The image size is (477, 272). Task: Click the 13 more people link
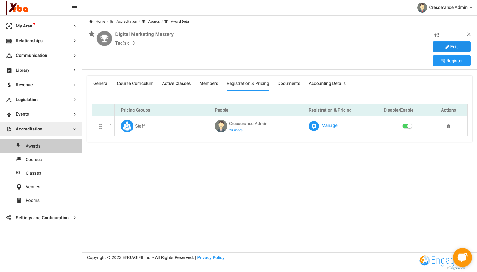tap(236, 130)
